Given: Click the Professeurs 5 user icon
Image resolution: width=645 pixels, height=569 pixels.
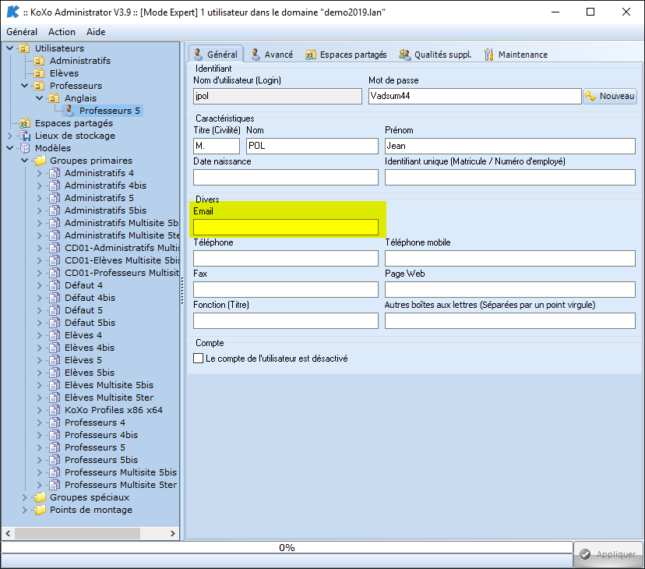Looking at the screenshot, I should (x=69, y=111).
